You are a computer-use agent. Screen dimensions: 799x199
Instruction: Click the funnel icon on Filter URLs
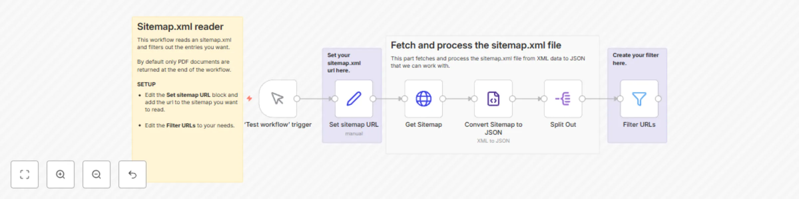(639, 99)
